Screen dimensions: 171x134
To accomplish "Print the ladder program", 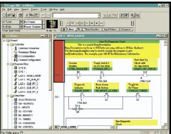I will 20,15.
